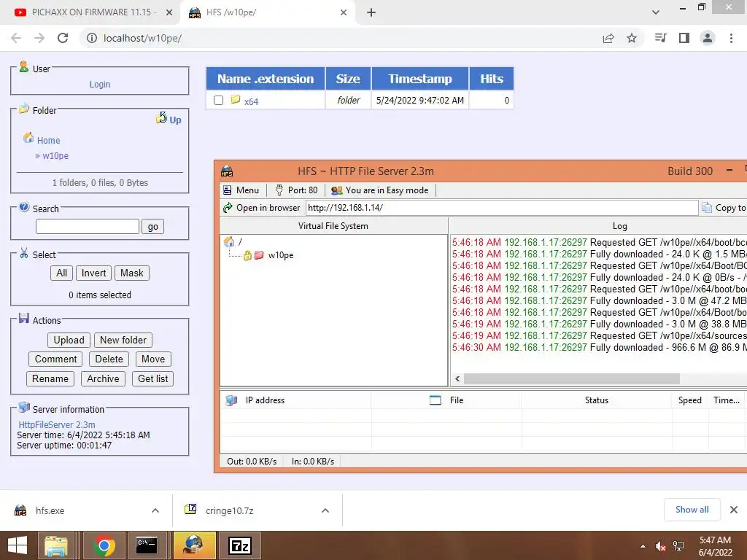Click the Upload action button

[69, 340]
